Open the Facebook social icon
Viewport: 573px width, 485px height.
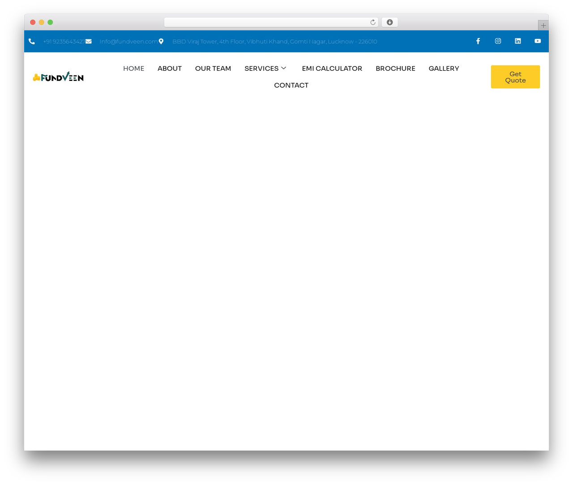[x=478, y=41]
